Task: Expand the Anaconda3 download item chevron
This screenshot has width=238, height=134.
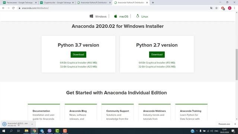Action: tap(32, 124)
